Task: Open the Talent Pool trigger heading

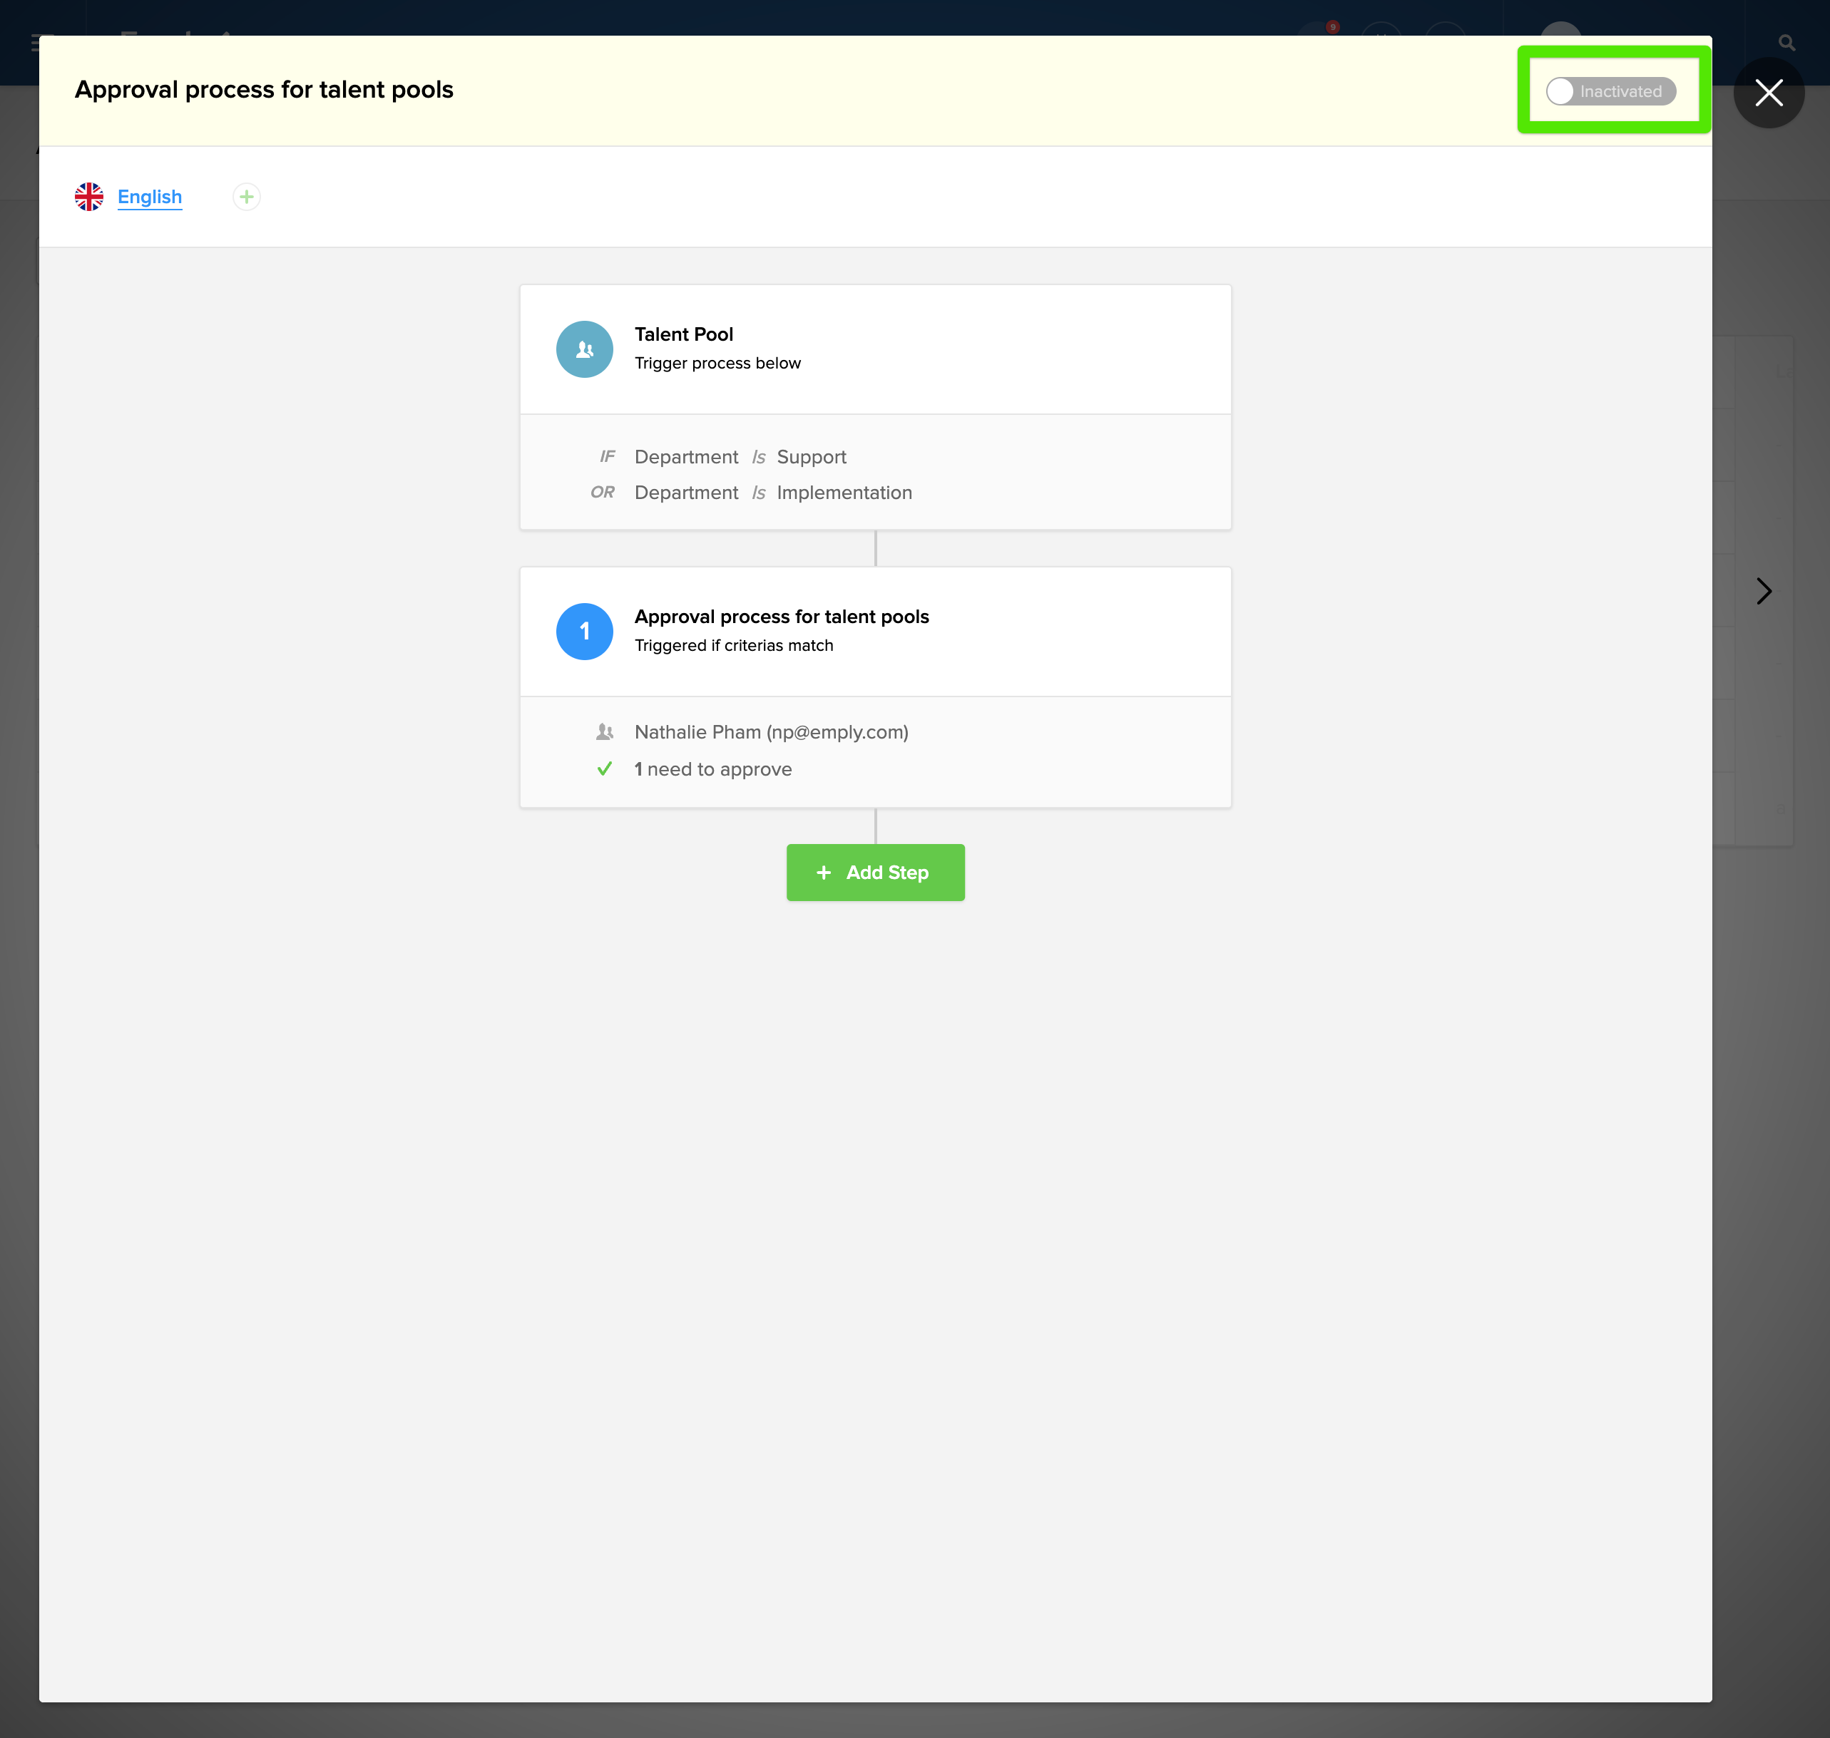Action: pos(683,334)
